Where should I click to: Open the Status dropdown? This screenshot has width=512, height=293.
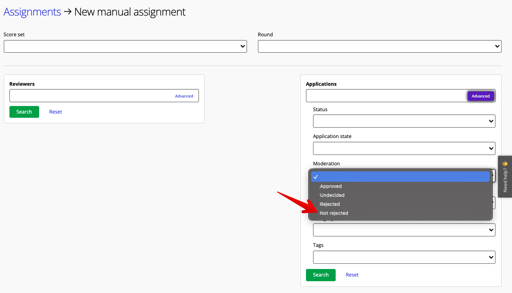[x=404, y=121]
